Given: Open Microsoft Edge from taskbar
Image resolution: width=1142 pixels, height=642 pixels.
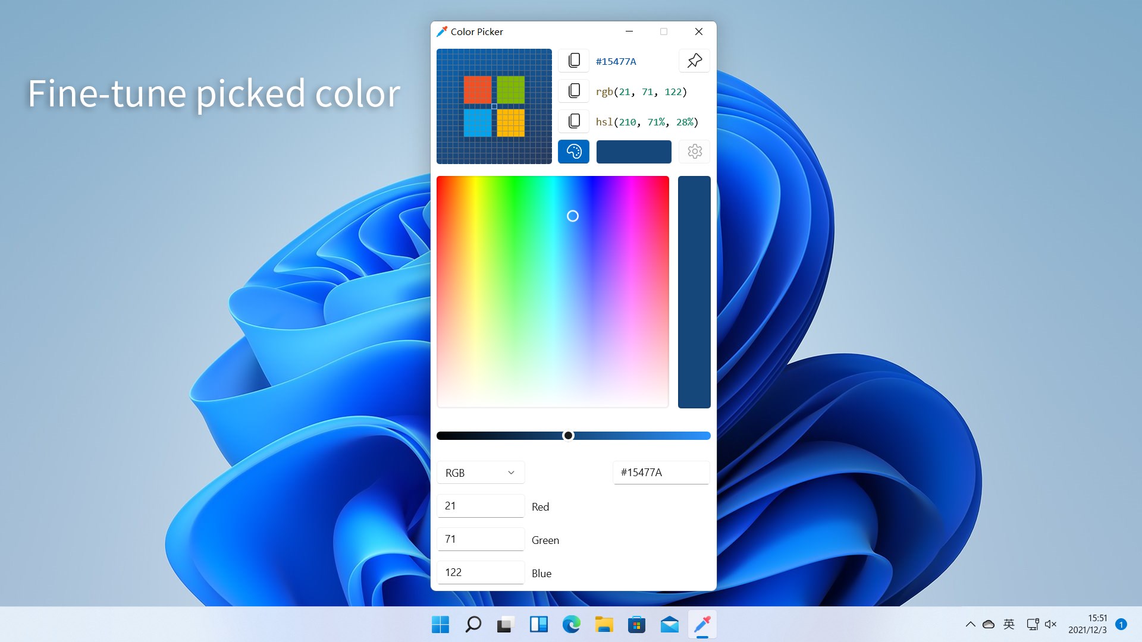Looking at the screenshot, I should point(571,624).
